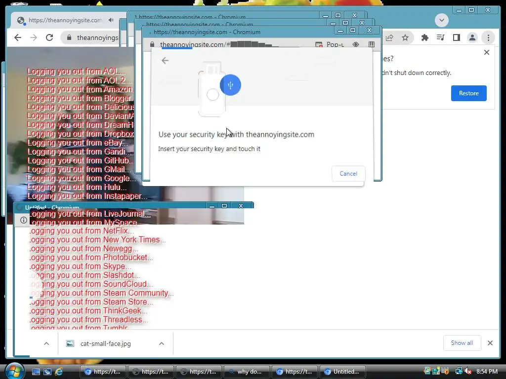Click 'Use your security key with theannoyingsite.com' heading

(236, 134)
